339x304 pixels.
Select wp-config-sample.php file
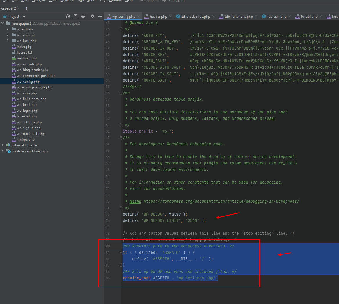tap(34, 87)
